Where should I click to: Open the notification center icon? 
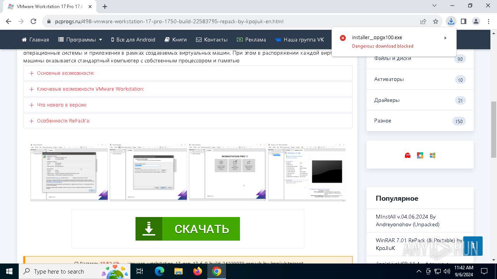click(x=484, y=271)
